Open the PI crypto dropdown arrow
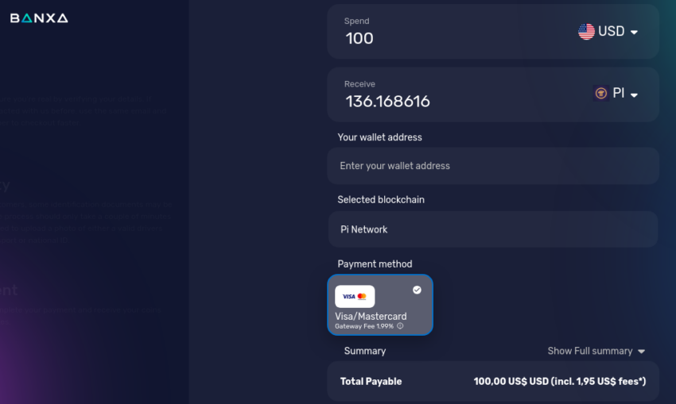 [x=634, y=95]
